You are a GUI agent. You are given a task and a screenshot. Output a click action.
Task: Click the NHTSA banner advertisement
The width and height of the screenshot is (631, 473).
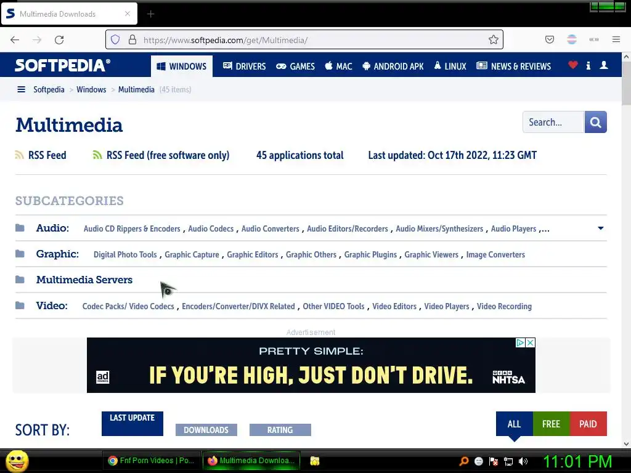coord(311,365)
